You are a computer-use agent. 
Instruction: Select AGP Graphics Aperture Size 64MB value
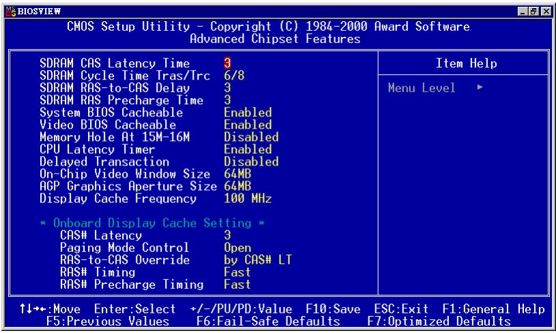pyautogui.click(x=237, y=186)
